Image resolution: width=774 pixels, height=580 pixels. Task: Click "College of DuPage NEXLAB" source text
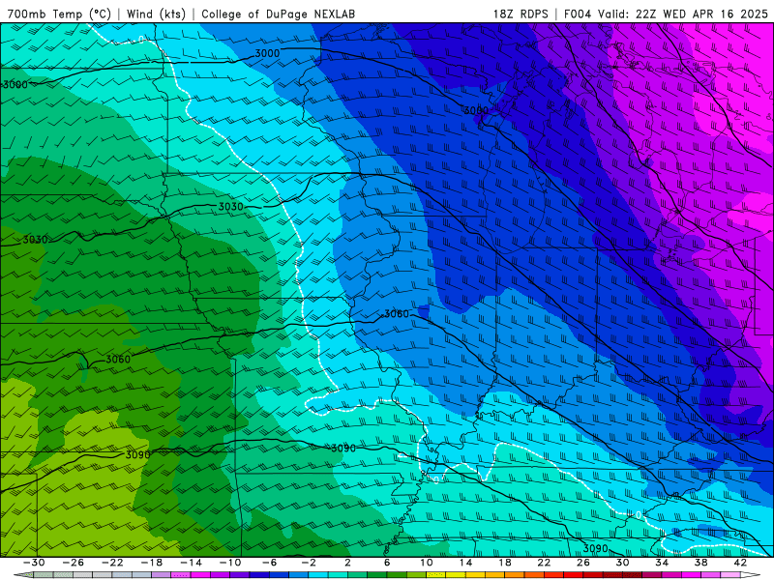tap(278, 14)
